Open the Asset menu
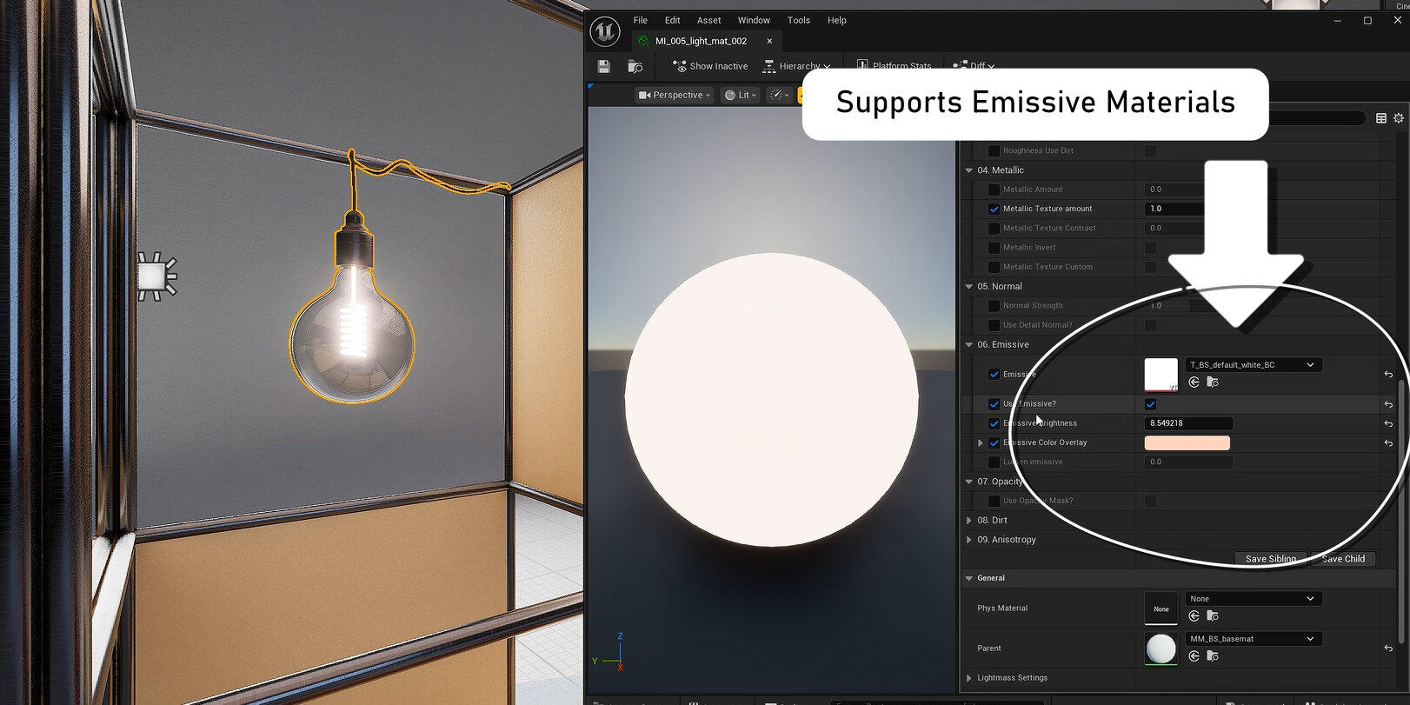 pyautogui.click(x=708, y=20)
